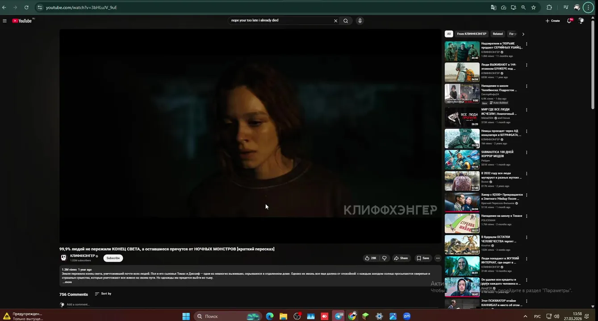598x321 pixels.
Task: Open the YouTube hamburger guide menu
Action: coord(4,21)
